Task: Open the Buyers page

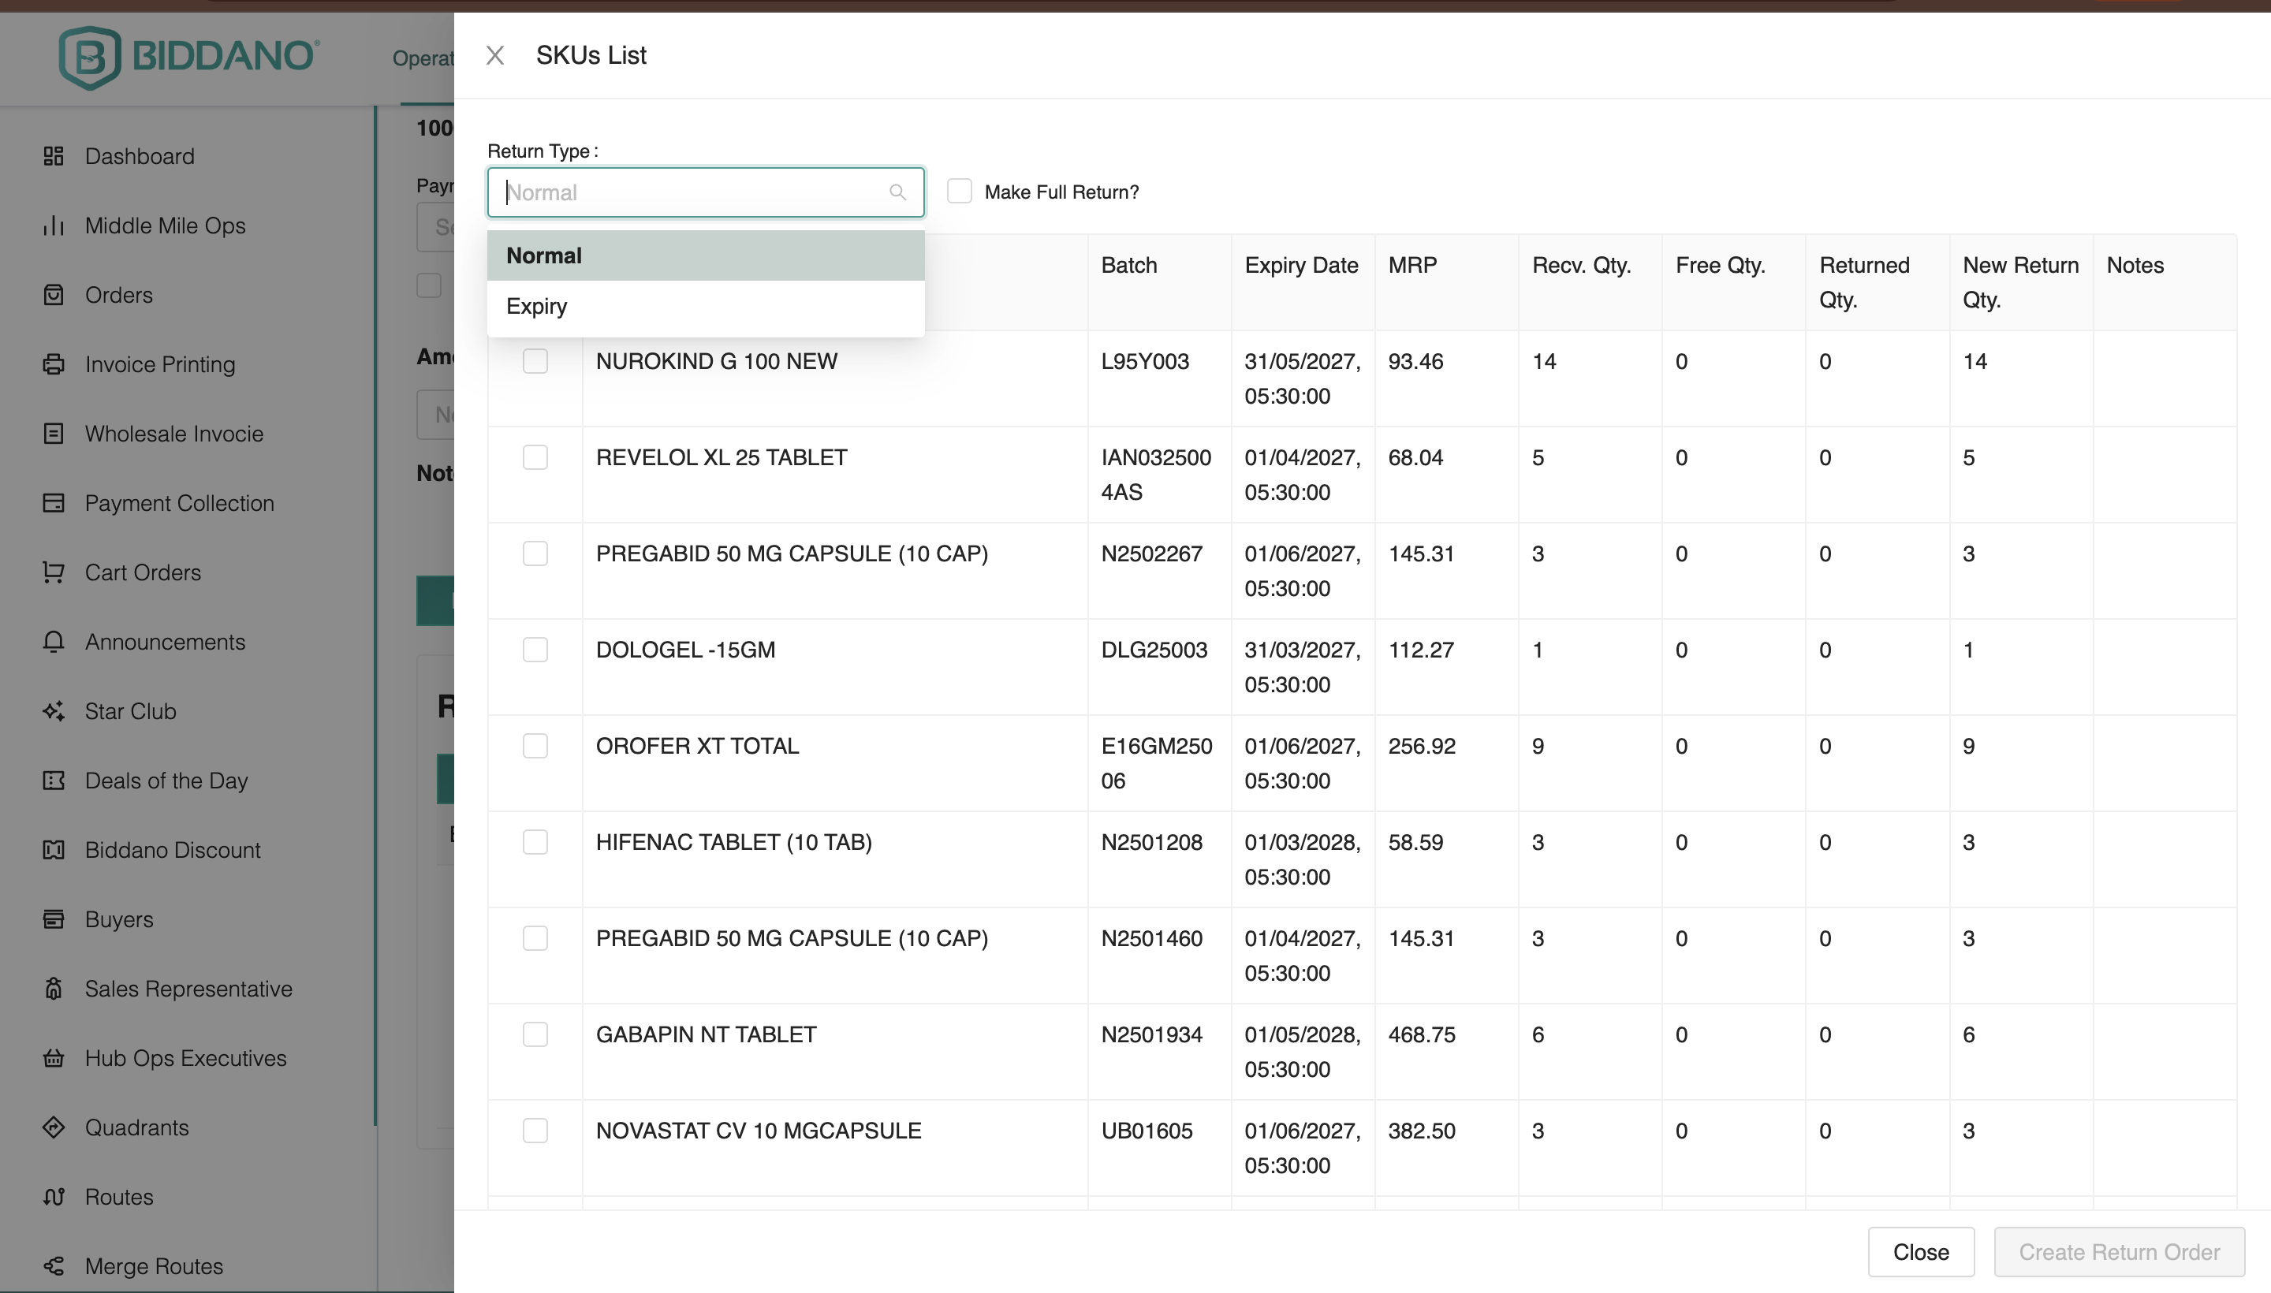Action: click(119, 919)
